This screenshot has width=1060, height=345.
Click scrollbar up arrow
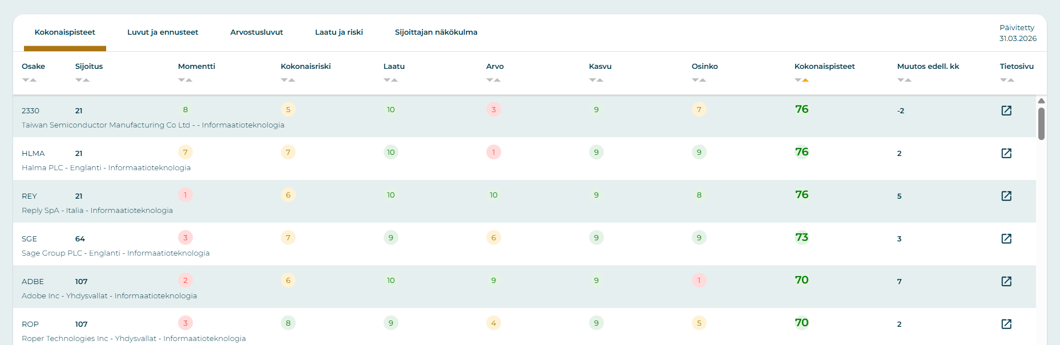click(1041, 101)
